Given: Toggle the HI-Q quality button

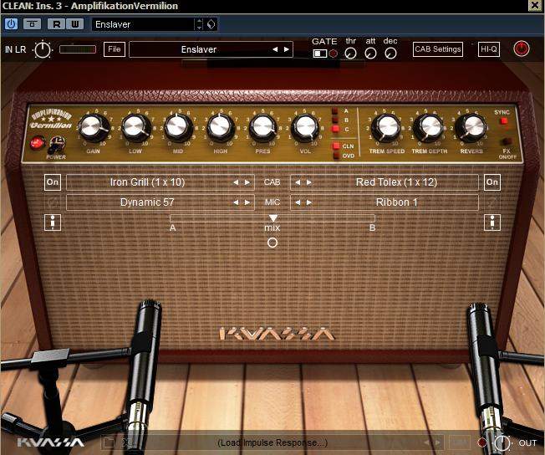Looking at the screenshot, I should 489,49.
